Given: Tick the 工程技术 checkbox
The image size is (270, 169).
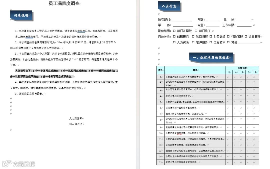Looking at the screenshot, I should (211, 42).
